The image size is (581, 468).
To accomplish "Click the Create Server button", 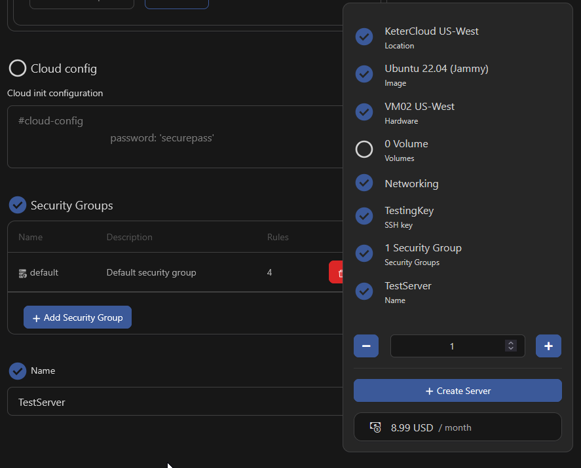I will tap(457, 391).
